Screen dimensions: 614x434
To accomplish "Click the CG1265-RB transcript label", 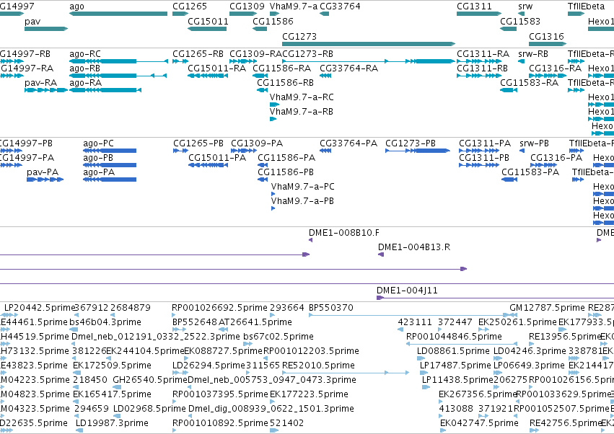I will [198, 54].
